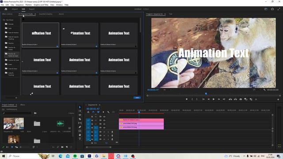Open Quick Export share icon
Screen dimensions: 283x159
[x=272, y=9]
